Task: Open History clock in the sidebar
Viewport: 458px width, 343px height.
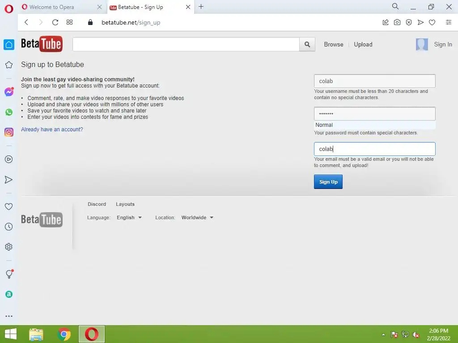Action: tap(9, 226)
